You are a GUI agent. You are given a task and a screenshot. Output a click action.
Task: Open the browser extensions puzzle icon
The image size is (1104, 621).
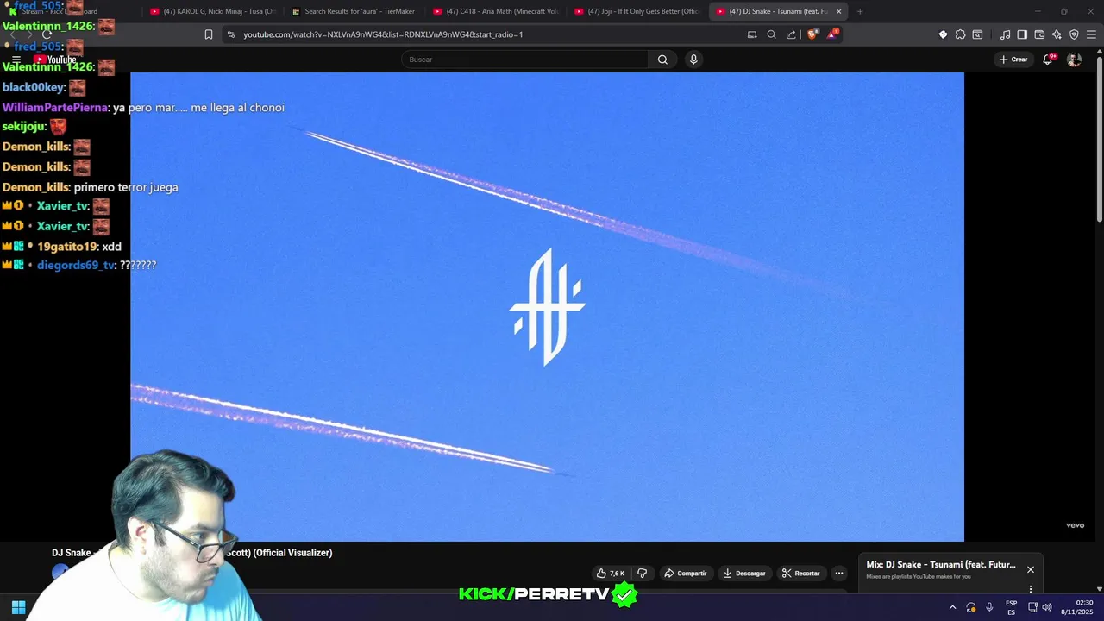(x=960, y=34)
